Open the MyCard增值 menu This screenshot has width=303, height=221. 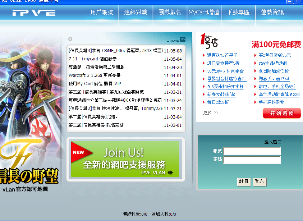pos(204,12)
